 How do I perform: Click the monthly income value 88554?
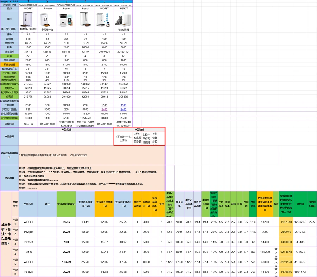pyautogui.click(x=67, y=88)
